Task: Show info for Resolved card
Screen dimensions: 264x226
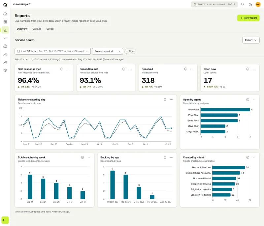Action: click(x=186, y=69)
